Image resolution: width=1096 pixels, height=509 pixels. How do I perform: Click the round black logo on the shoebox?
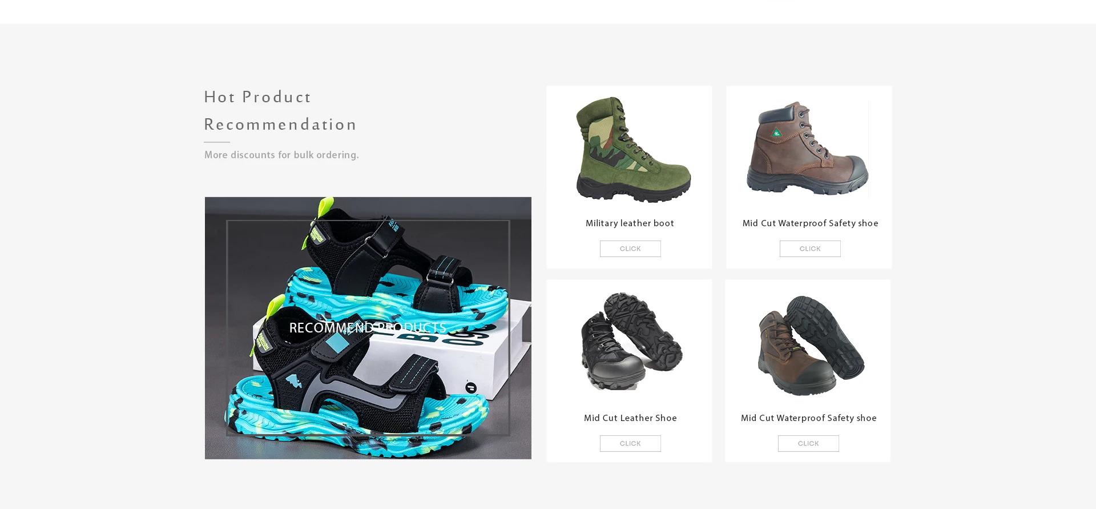click(x=471, y=388)
